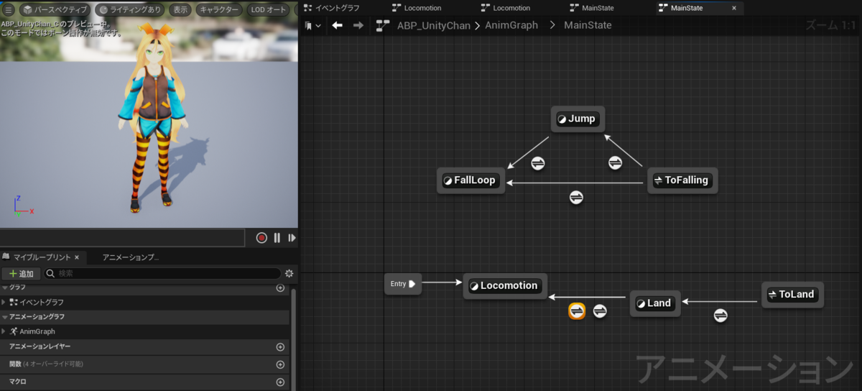Select the イベントグラフ row

[x=144, y=303]
